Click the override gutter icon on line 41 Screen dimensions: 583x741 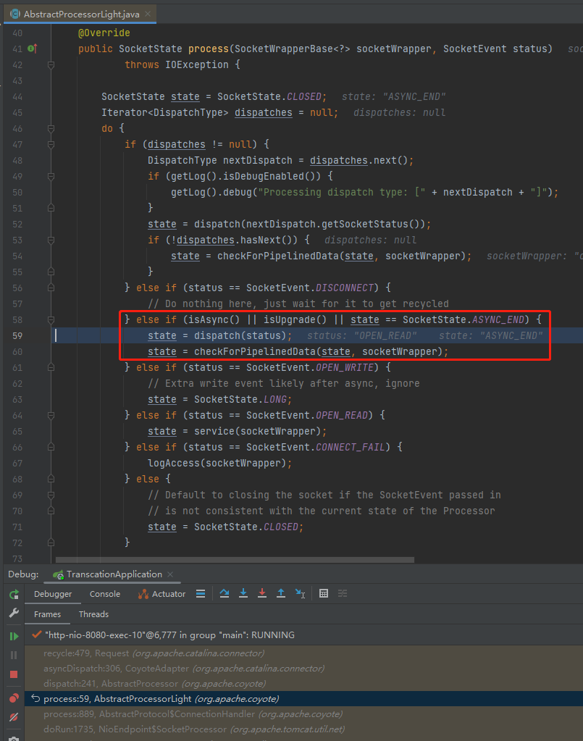point(32,49)
